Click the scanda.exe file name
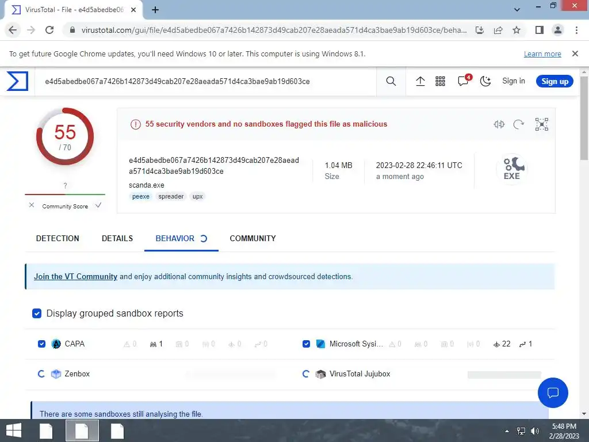 pyautogui.click(x=147, y=185)
